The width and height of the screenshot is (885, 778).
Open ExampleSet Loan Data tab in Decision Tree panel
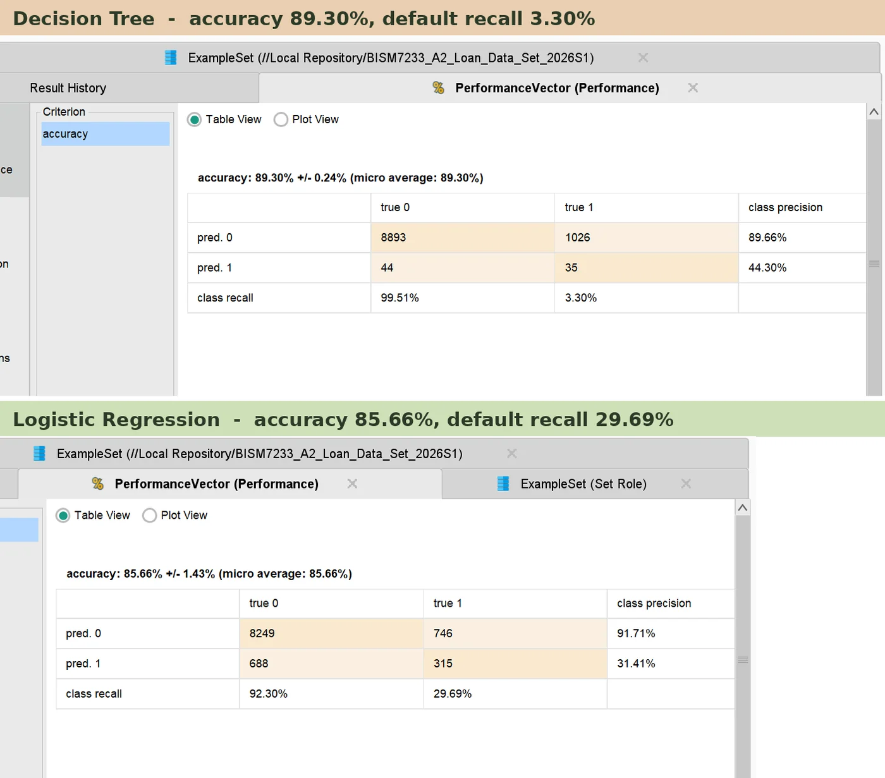(391, 58)
